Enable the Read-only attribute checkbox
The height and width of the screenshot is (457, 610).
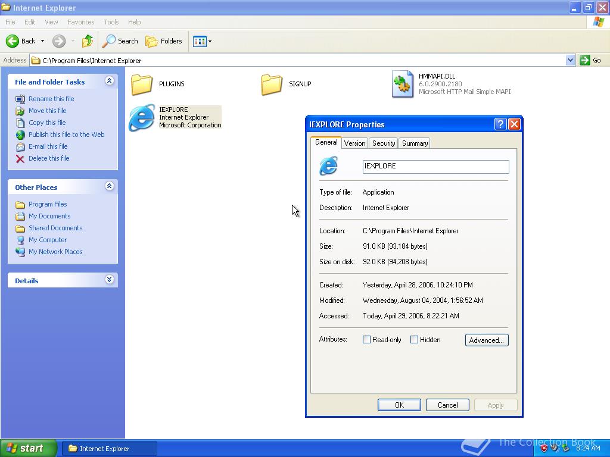click(366, 340)
